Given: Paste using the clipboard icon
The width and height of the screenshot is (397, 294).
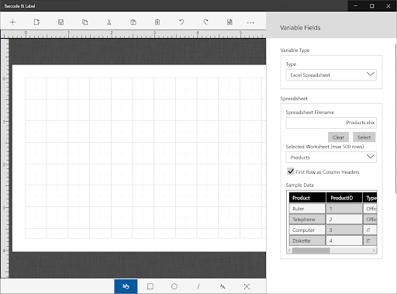Looking at the screenshot, I should (x=133, y=22).
